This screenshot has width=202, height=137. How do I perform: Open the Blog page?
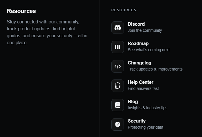(x=133, y=102)
